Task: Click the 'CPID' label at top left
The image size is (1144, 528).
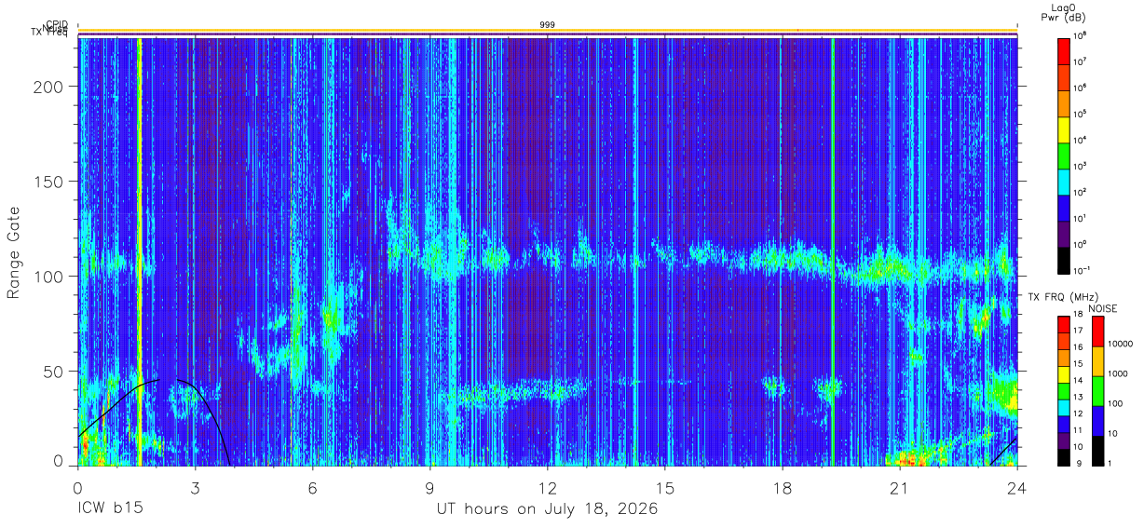Action: click(57, 25)
